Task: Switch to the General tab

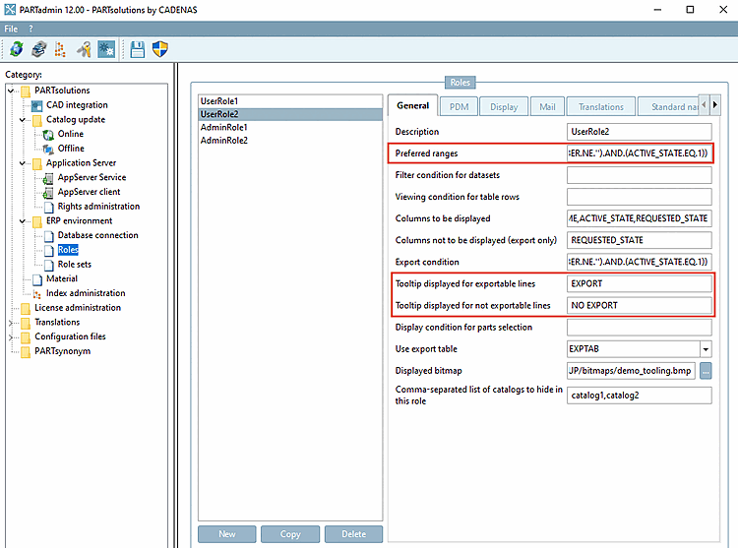Action: (x=412, y=106)
